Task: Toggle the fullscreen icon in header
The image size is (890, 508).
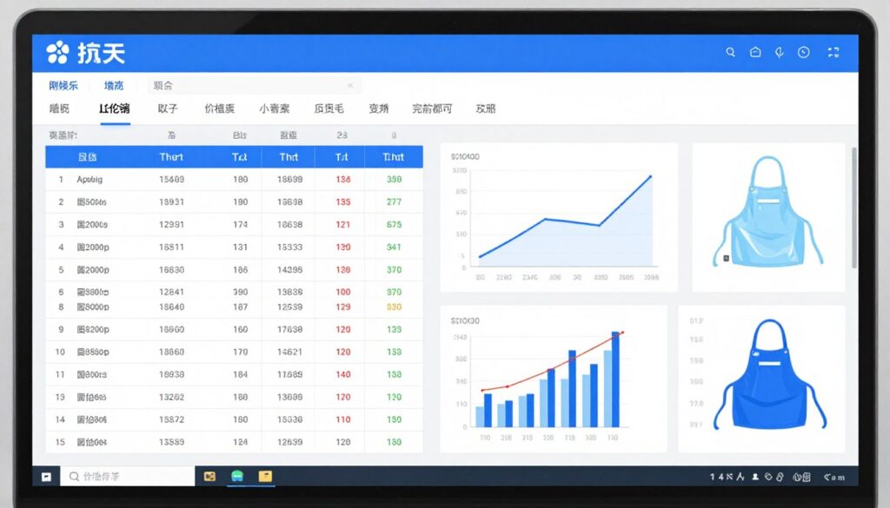Action: [x=834, y=52]
